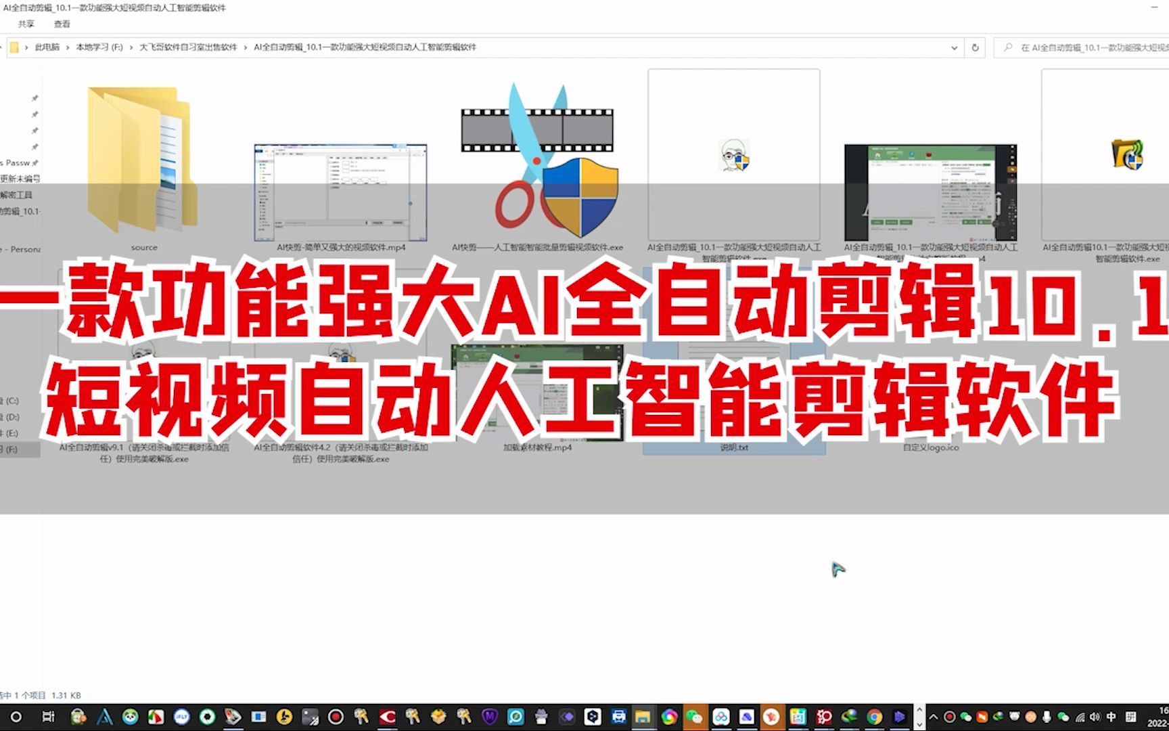Expand the chevron after 本地学习 (F:)
The image size is (1169, 731).
[x=131, y=47]
